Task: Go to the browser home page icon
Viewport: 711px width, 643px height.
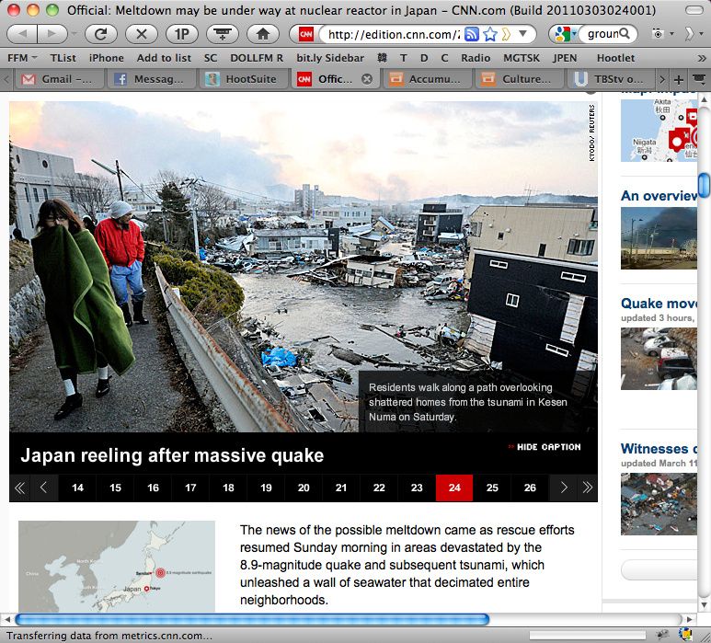Action: click(262, 34)
